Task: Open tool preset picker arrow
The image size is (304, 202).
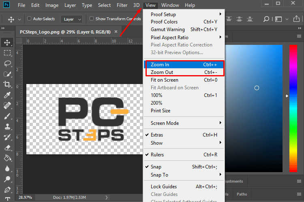Action: click(x=19, y=19)
